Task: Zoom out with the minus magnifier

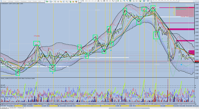Action: 127,1
